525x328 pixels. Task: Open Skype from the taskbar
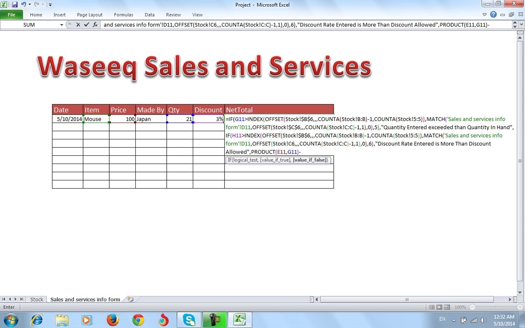[x=189, y=320]
